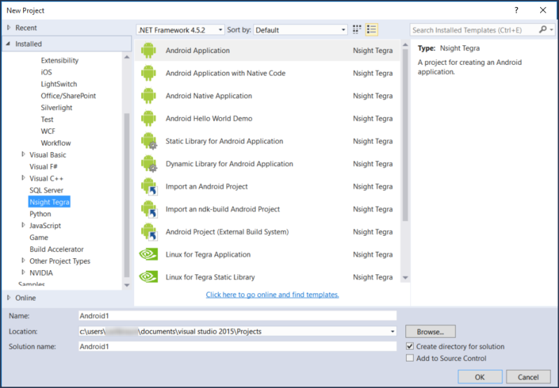Click the Android Project (External Build System) icon
Screen dimensions: 559x388
(x=149, y=232)
